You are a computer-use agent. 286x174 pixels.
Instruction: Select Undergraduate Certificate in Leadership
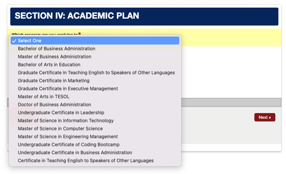95,113
